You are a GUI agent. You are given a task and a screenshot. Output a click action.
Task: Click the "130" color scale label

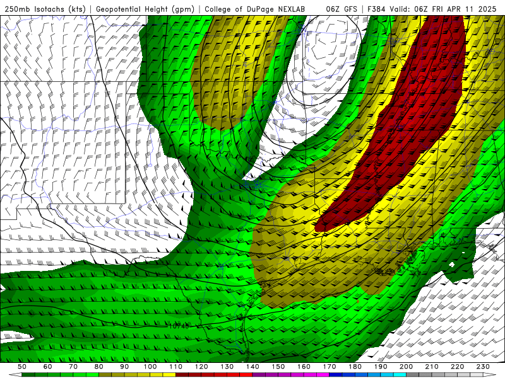(x=227, y=367)
